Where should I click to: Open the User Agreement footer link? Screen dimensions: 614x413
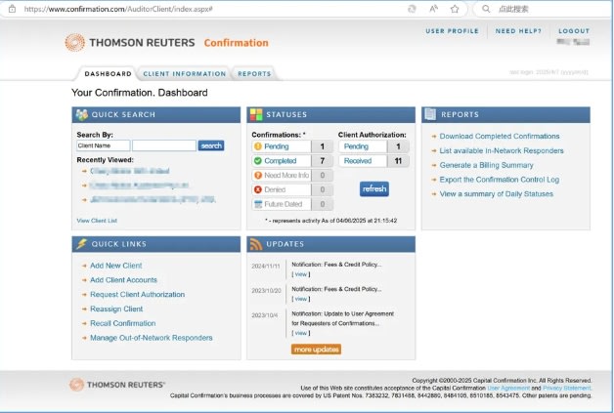(x=508, y=388)
